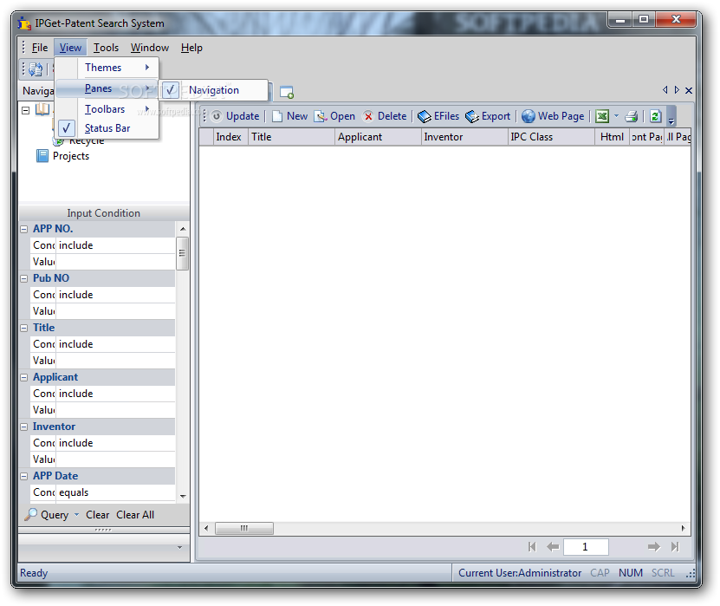Viewport: 720px width, 606px height.
Task: Go to next page arrow
Action: pyautogui.click(x=654, y=547)
